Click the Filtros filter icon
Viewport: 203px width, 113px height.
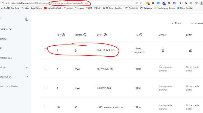pyautogui.click(x=173, y=23)
